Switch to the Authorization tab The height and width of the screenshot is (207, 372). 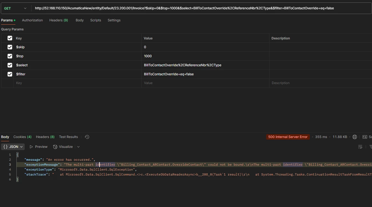point(32,20)
